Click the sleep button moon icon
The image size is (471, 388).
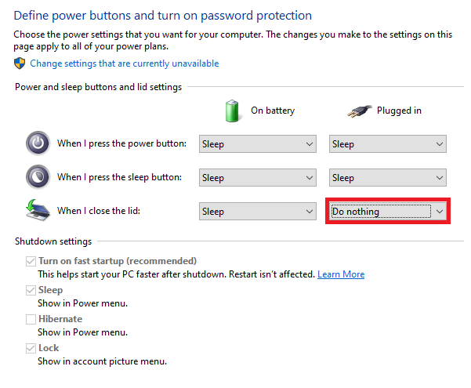click(38, 176)
